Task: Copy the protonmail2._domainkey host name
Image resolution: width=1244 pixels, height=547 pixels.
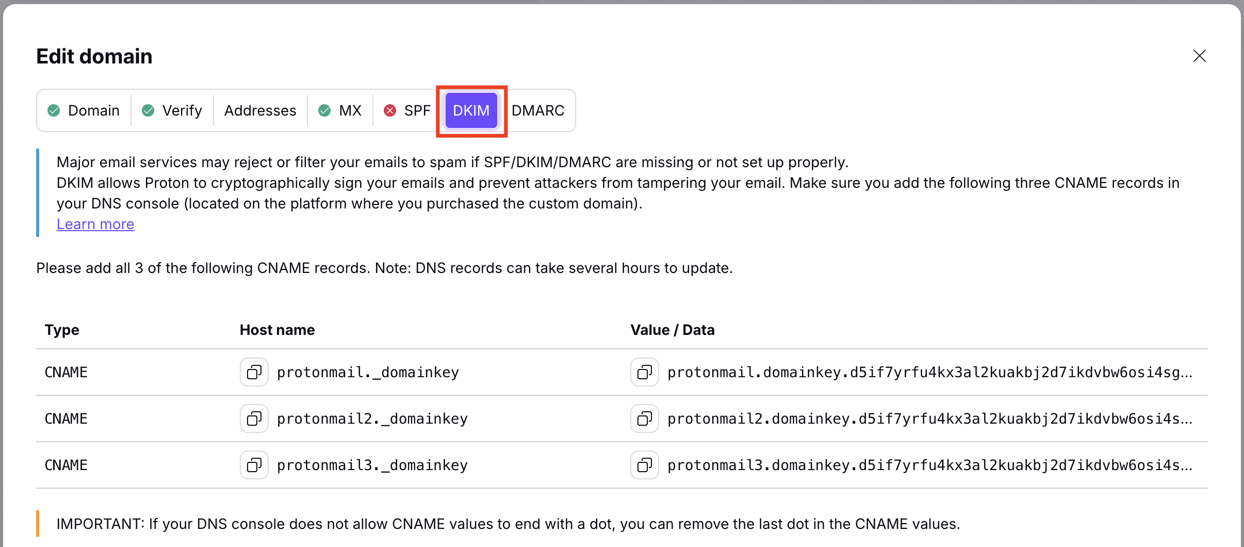Action: [x=254, y=418]
